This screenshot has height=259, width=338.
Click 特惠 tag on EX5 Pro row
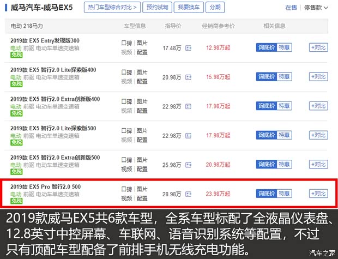pyautogui.click(x=284, y=194)
